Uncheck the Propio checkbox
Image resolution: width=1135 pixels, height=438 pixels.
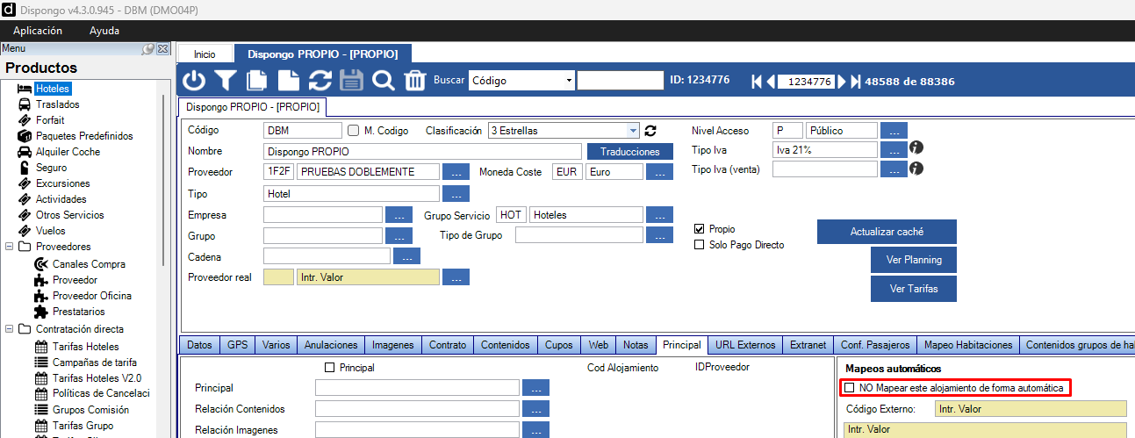coord(700,229)
